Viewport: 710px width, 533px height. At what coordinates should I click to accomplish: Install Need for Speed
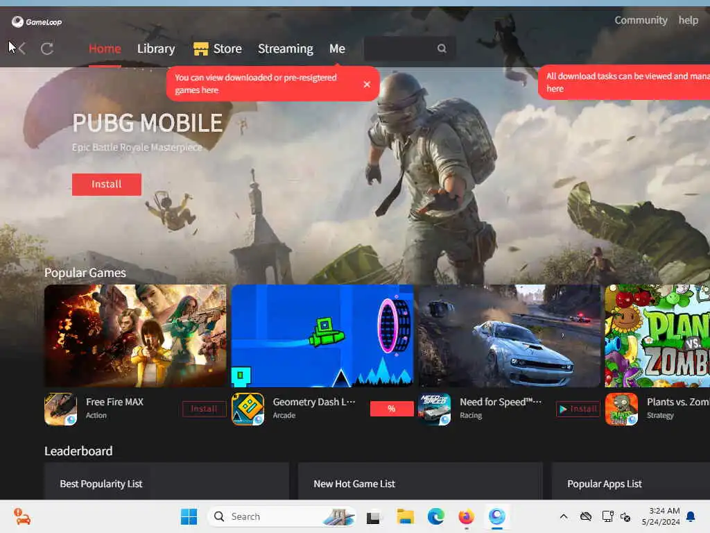578,409
